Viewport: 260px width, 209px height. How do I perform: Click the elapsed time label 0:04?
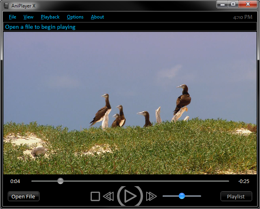click(x=15, y=181)
